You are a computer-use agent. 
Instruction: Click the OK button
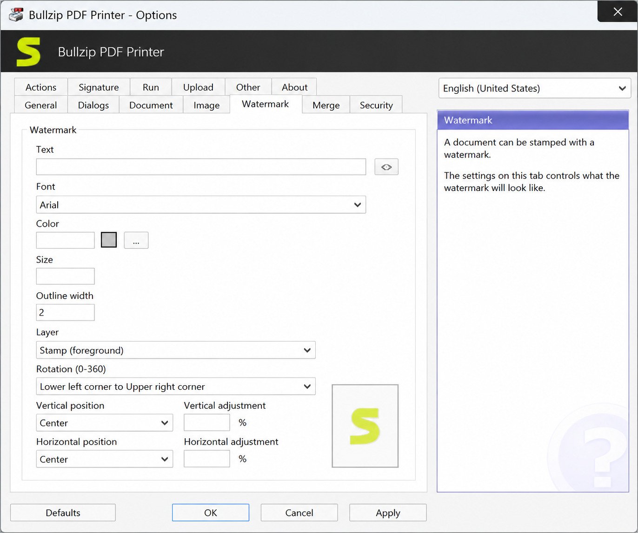211,513
